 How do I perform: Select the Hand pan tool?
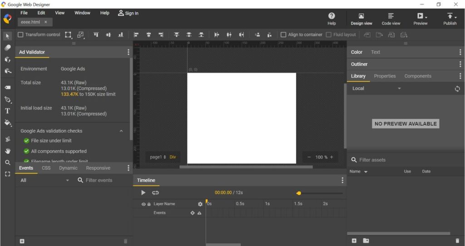click(x=7, y=151)
